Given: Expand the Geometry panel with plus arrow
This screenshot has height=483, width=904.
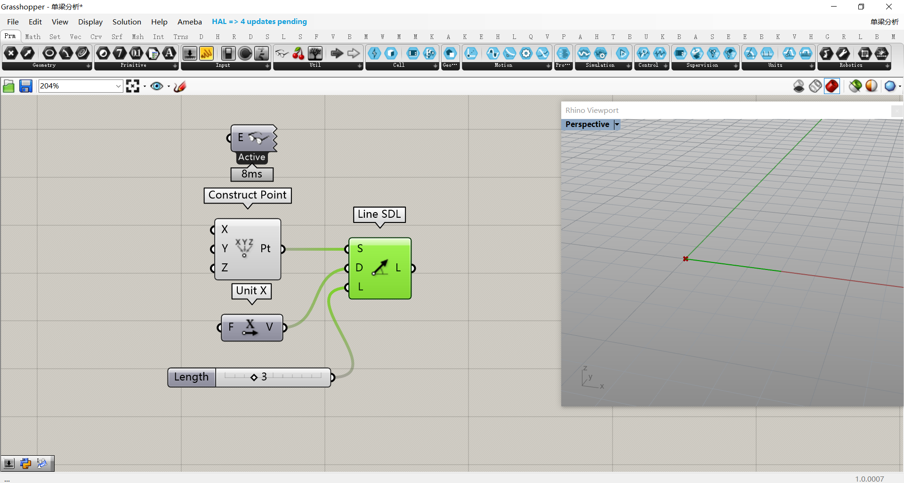Looking at the screenshot, I should 88,66.
